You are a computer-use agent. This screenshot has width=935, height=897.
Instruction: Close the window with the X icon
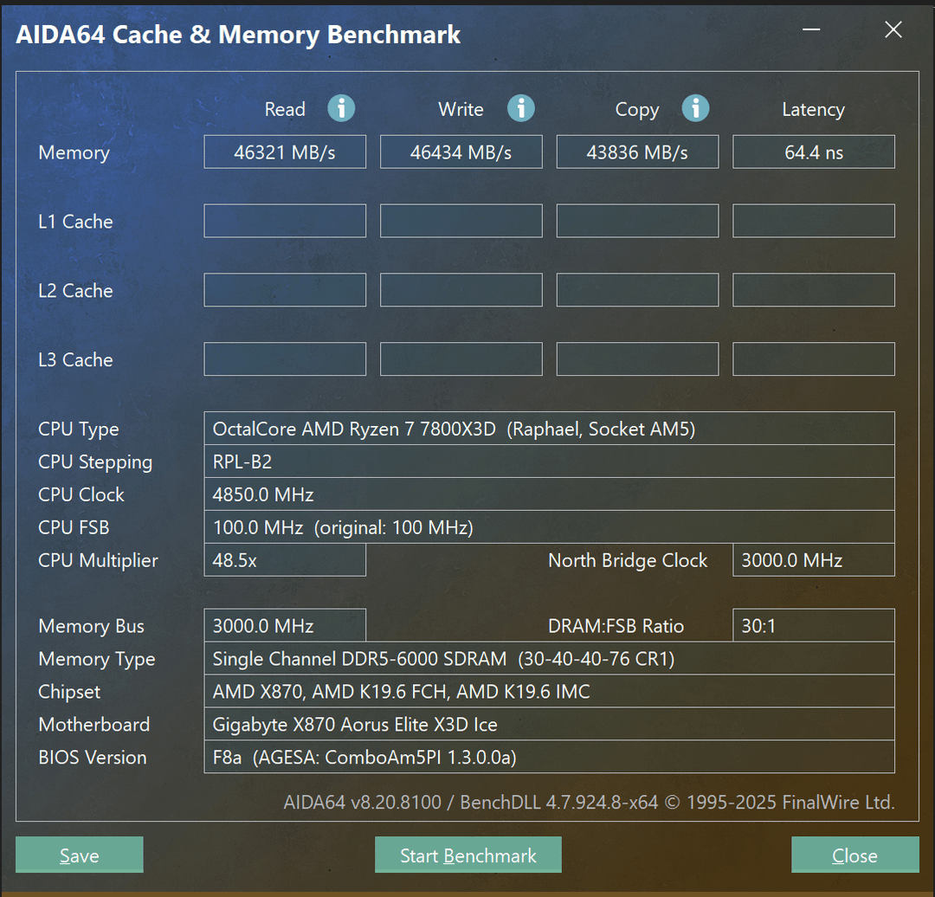tap(893, 30)
